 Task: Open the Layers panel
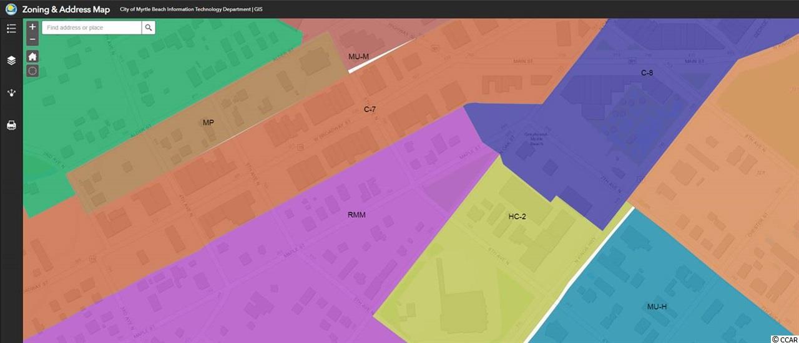11,60
